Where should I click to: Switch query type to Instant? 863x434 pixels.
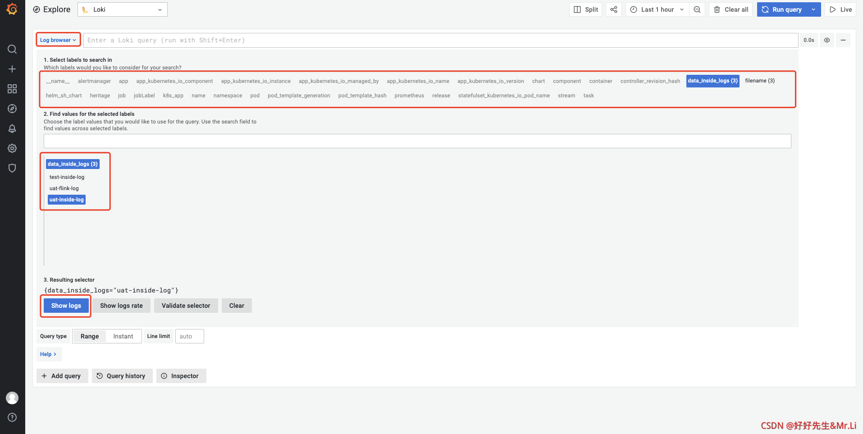pos(123,336)
